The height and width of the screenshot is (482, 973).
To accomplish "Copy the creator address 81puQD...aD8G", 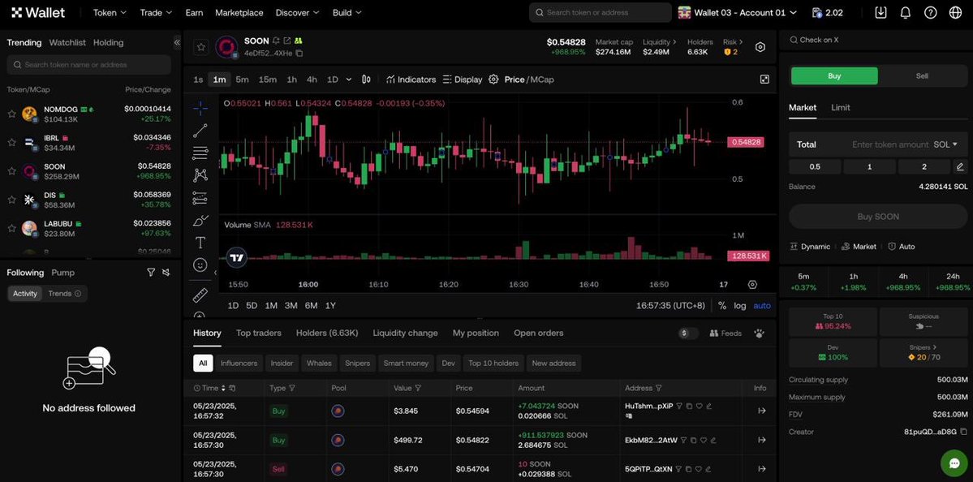I will coord(964,432).
